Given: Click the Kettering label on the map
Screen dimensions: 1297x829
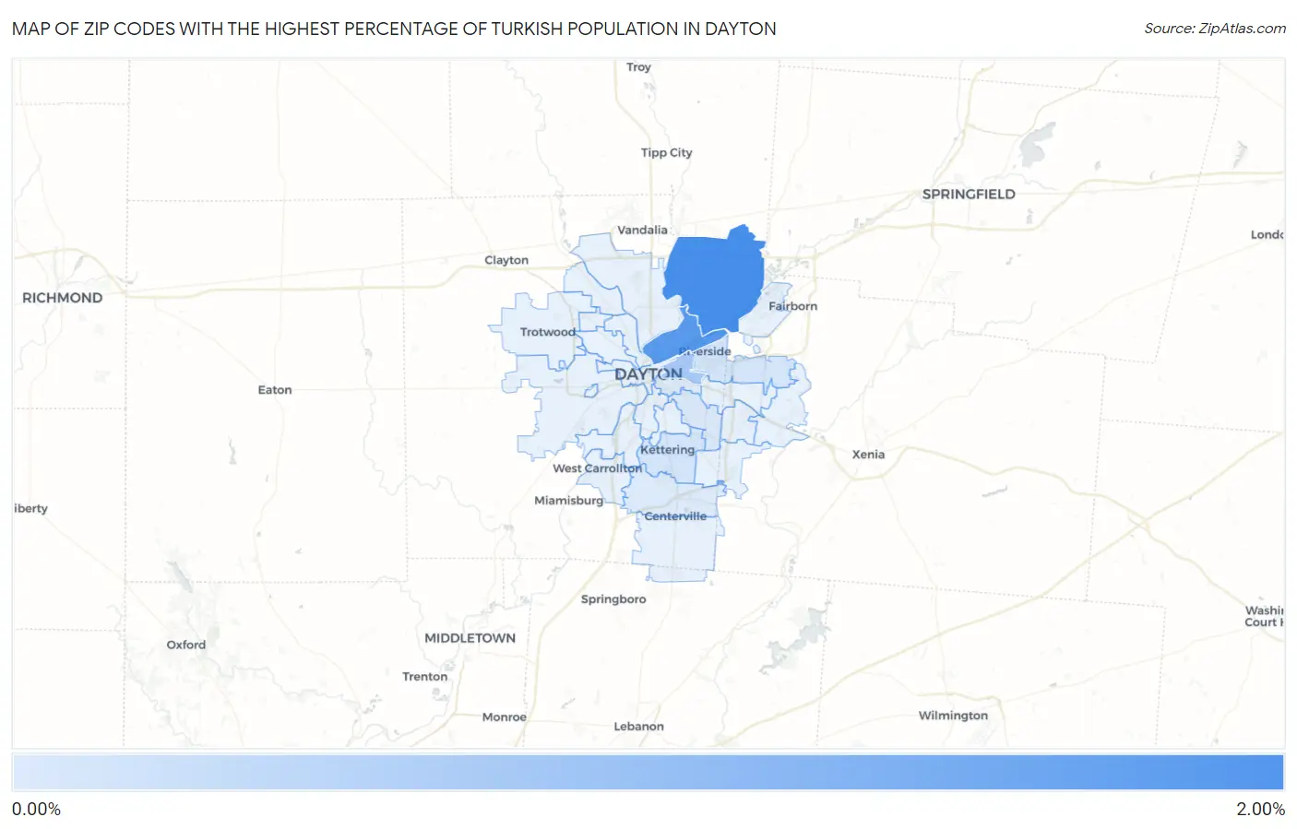Looking at the screenshot, I should pyautogui.click(x=667, y=450).
